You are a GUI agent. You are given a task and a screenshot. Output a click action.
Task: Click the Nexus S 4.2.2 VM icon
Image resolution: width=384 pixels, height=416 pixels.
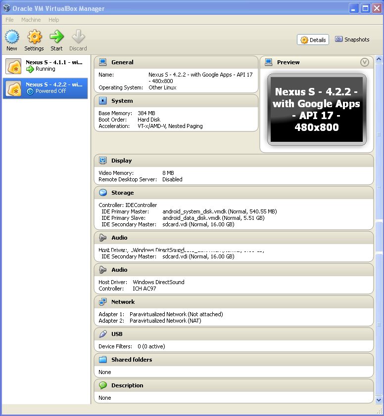click(x=13, y=88)
